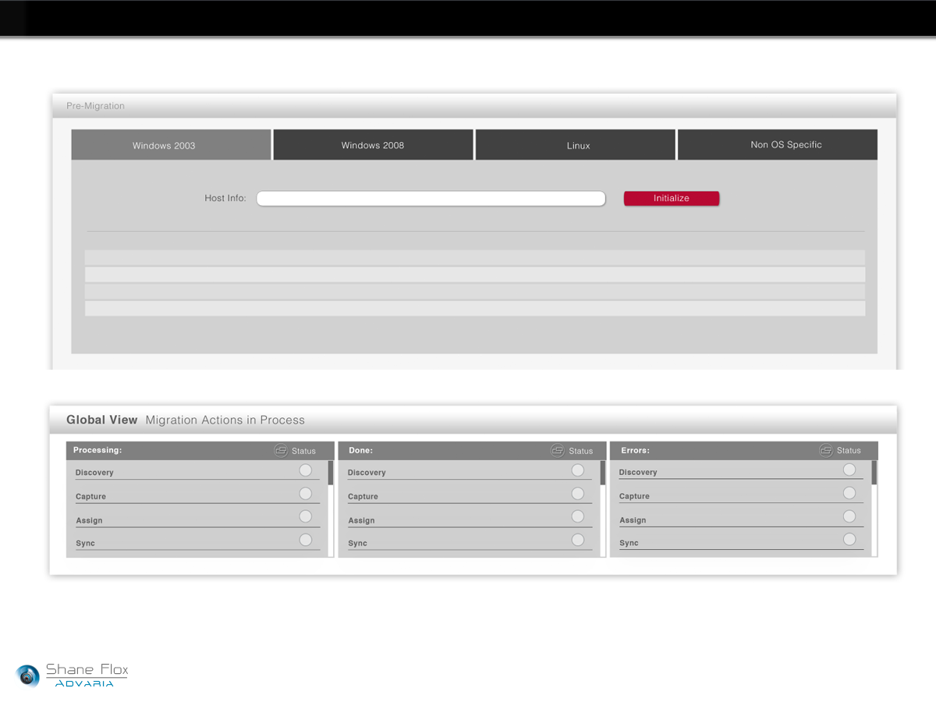This screenshot has width=936, height=702.
Task: Click the Pre-Migration panel title
Action: [x=95, y=106]
